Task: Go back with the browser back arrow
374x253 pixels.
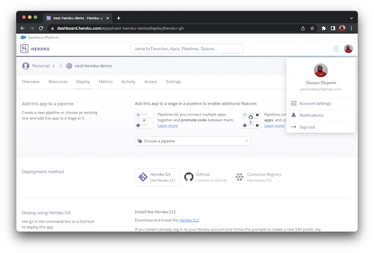Action: coord(22,28)
